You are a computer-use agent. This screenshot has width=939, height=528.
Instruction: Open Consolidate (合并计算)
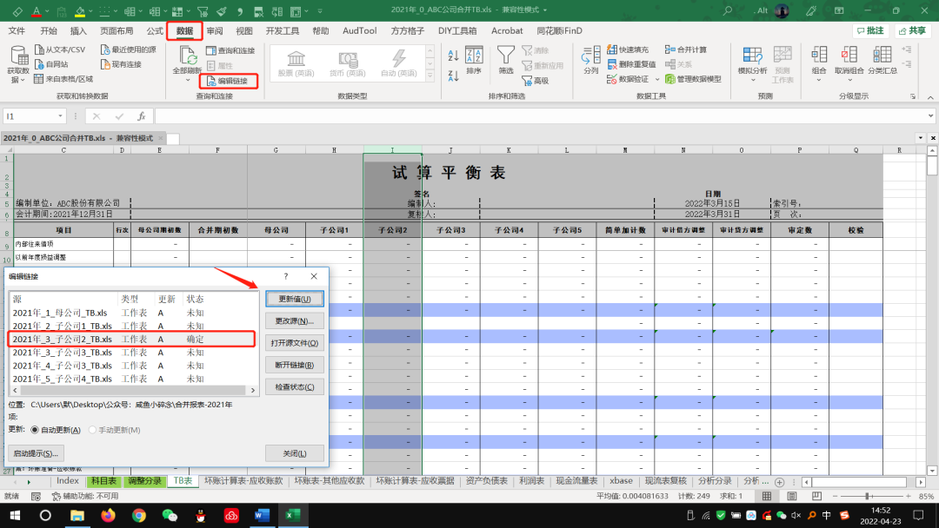686,49
